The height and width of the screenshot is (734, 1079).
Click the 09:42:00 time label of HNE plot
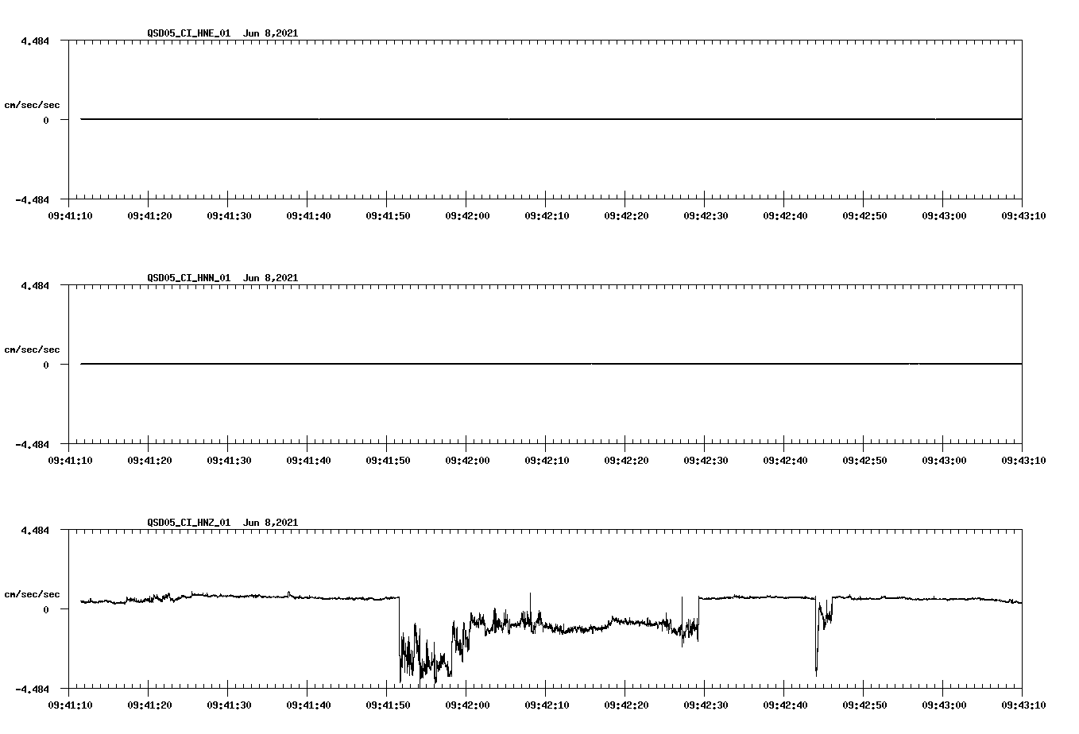pos(467,215)
